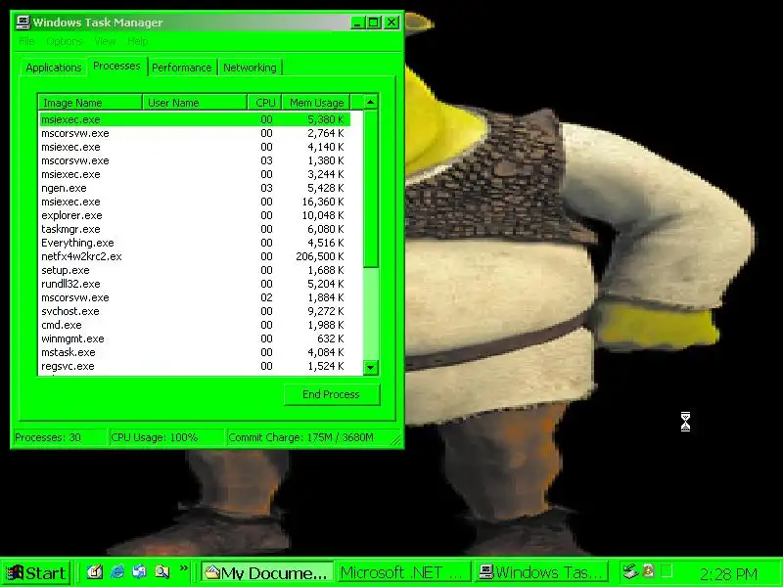Select the setup.exe process
Viewport: 783px width, 587px height.
point(195,270)
